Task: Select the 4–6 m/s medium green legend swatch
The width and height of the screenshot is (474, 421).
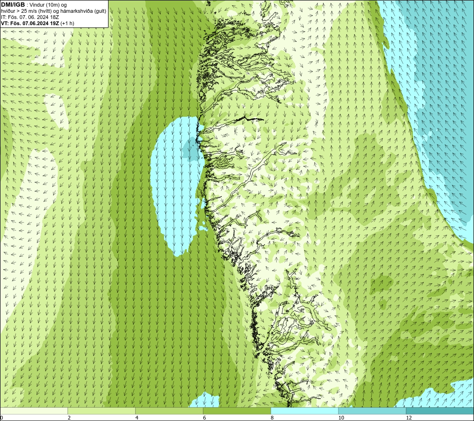Action: pos(169,411)
